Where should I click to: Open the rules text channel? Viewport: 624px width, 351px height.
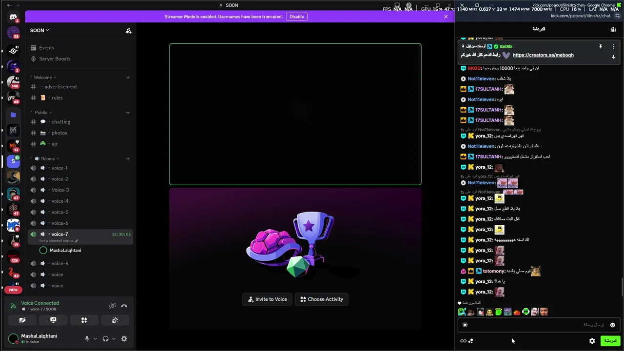[80, 97]
